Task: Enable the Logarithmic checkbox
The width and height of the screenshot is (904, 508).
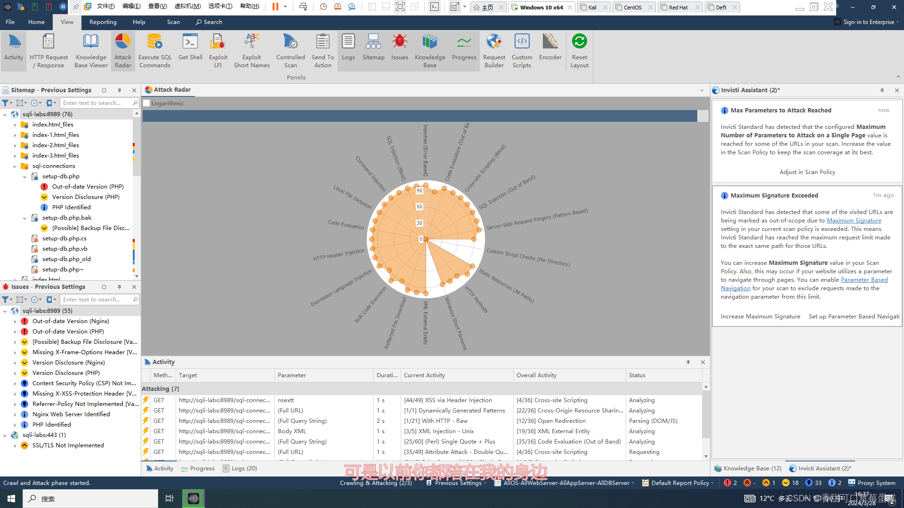Action: [147, 103]
